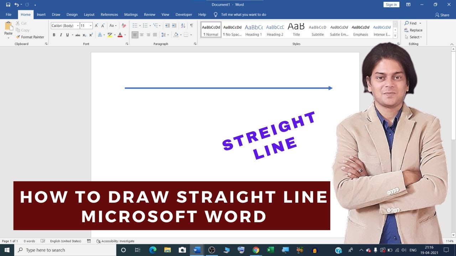Click the Clear All Formatting icon

[124, 25]
